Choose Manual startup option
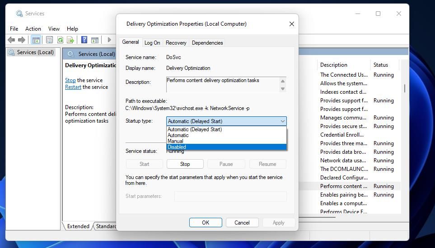Viewport: 435px width, 248px height. tap(226, 141)
